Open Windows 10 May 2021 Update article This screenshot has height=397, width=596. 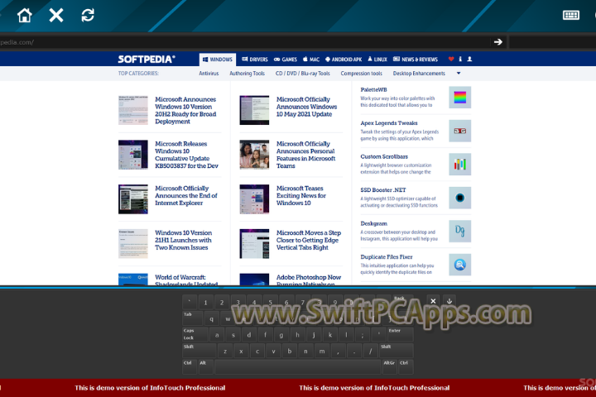tap(307, 107)
